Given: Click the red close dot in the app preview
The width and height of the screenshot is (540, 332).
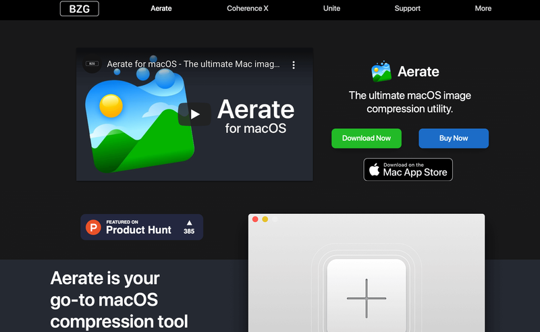Looking at the screenshot, I should tap(255, 219).
